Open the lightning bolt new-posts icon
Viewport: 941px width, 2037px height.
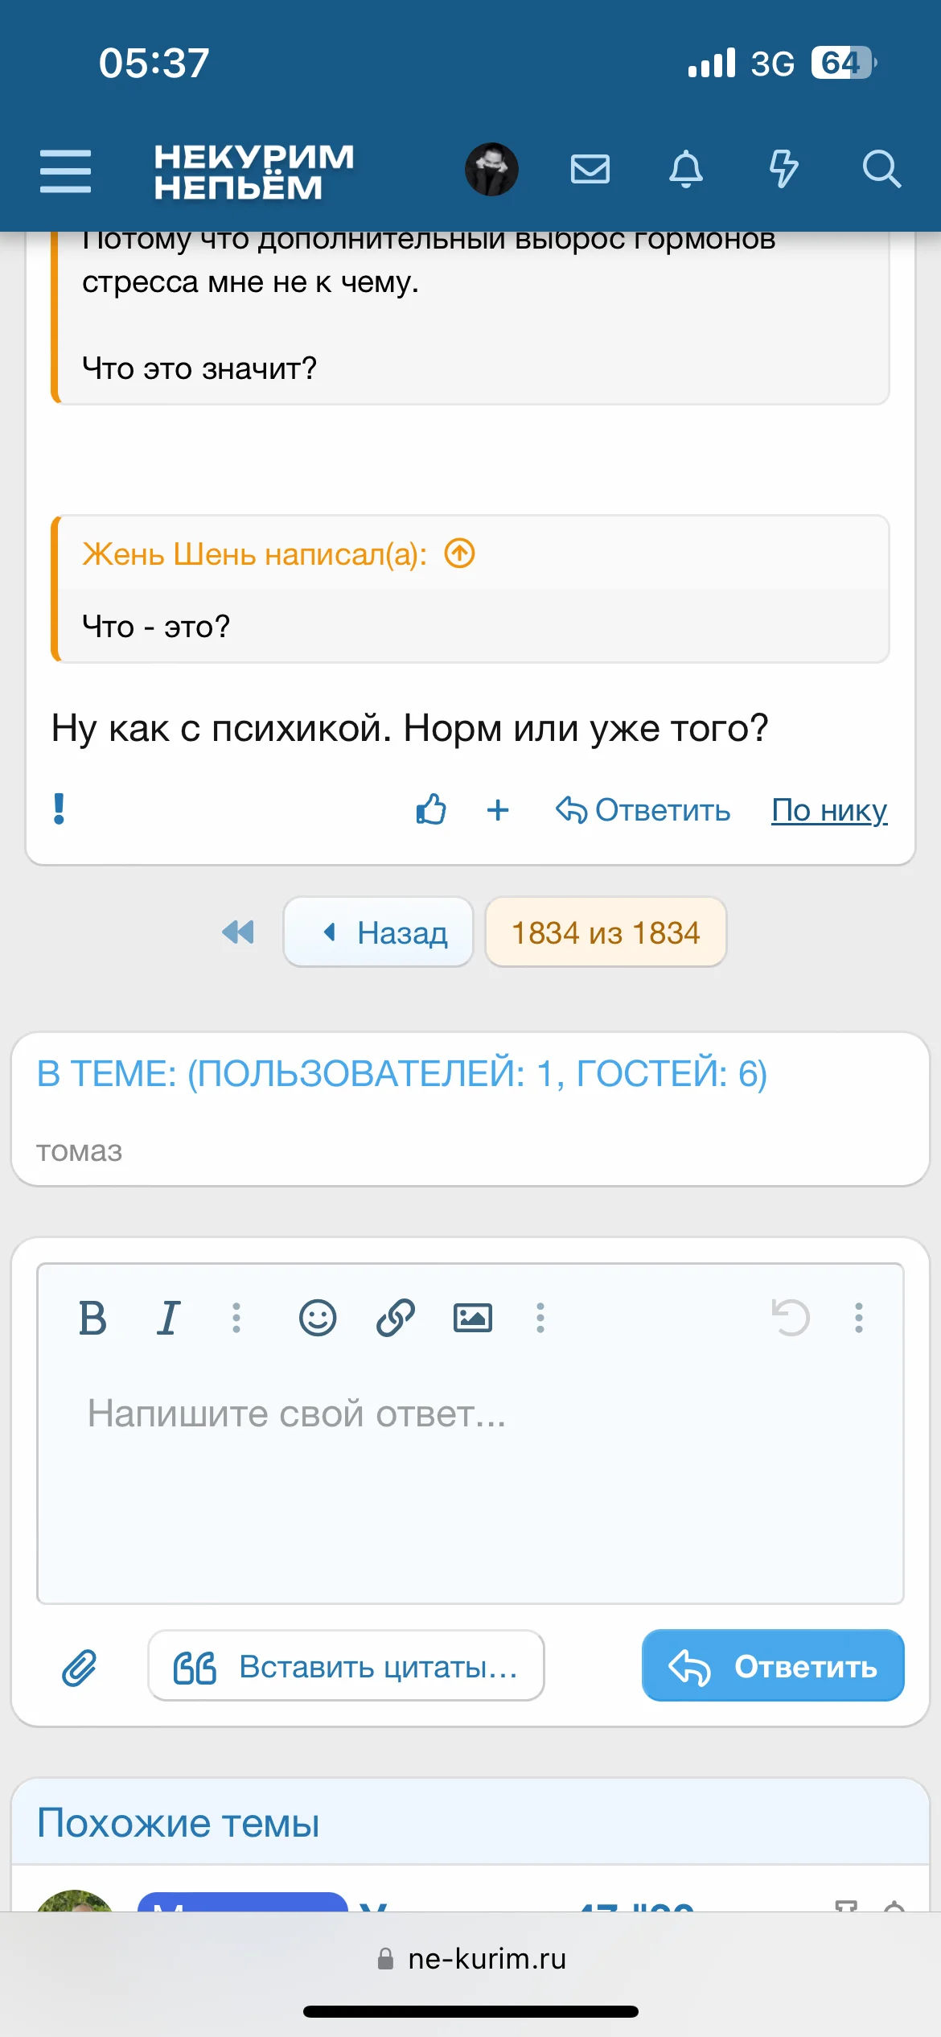click(783, 170)
